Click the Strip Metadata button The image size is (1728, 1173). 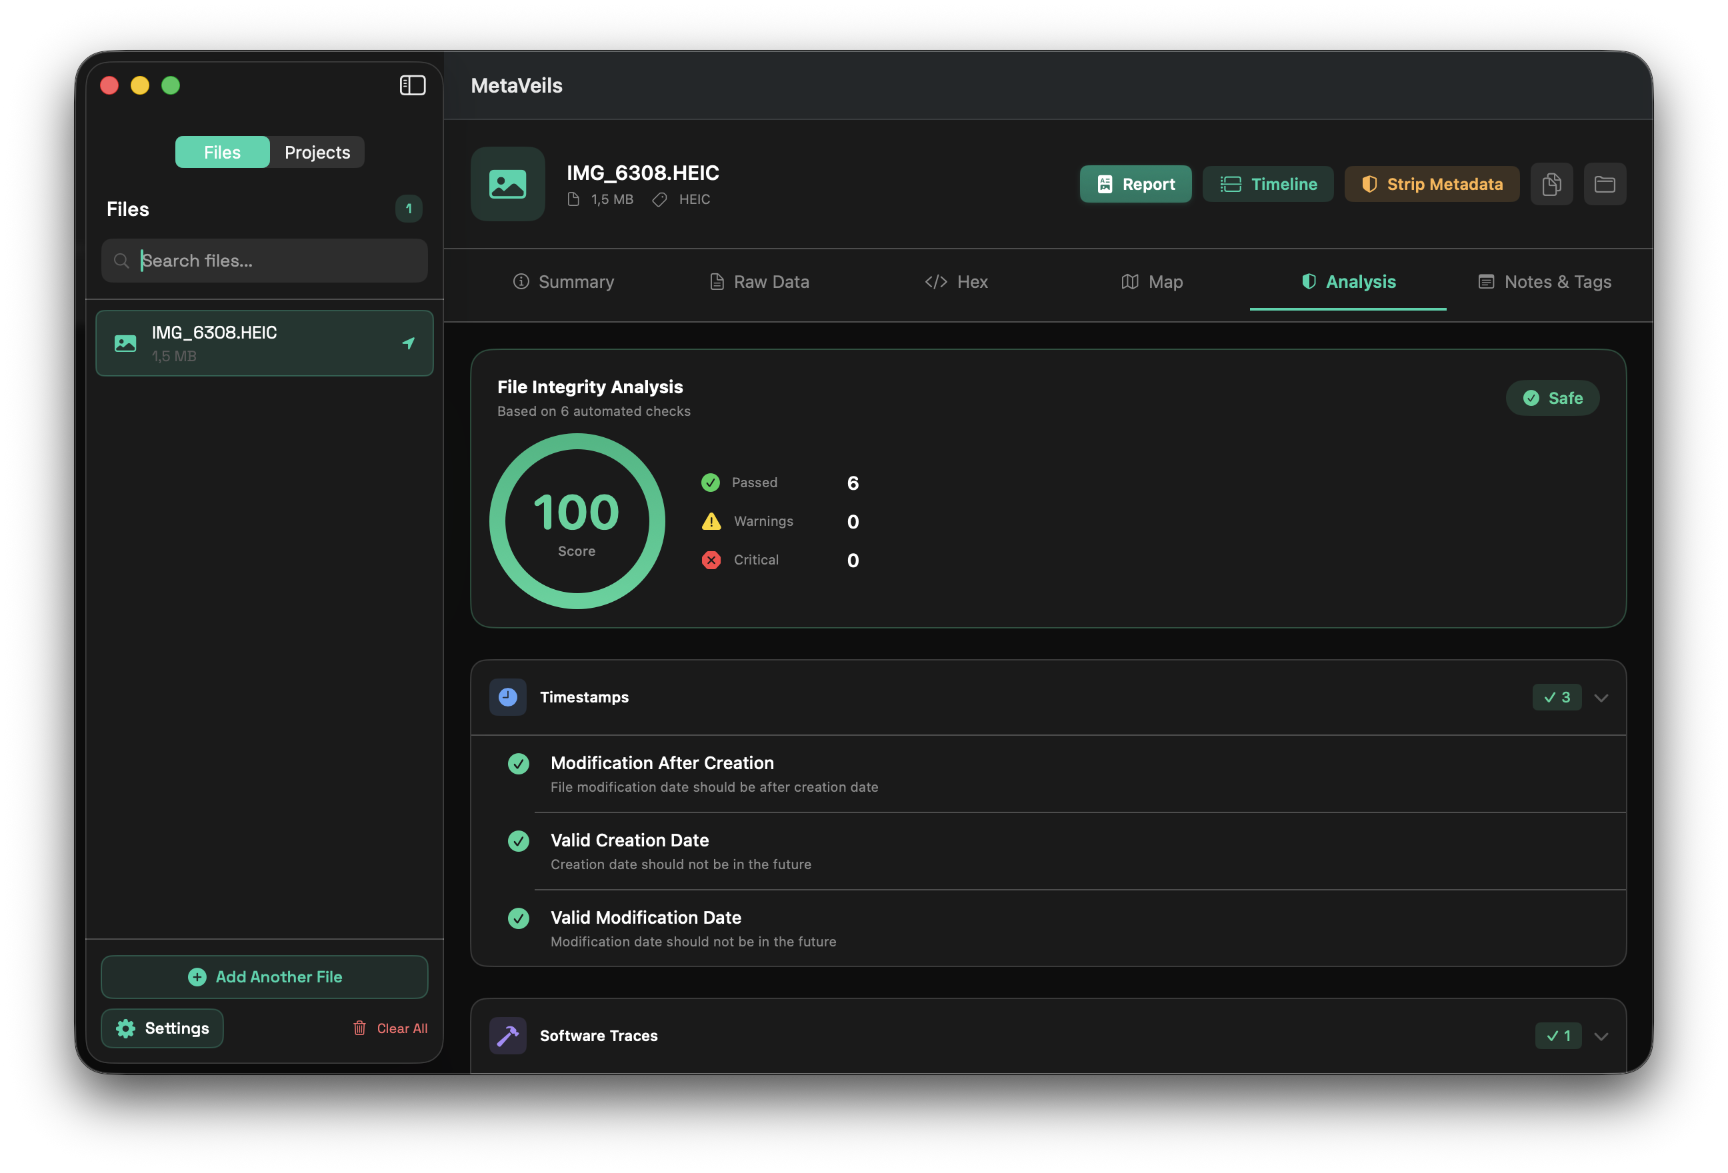[x=1431, y=185]
